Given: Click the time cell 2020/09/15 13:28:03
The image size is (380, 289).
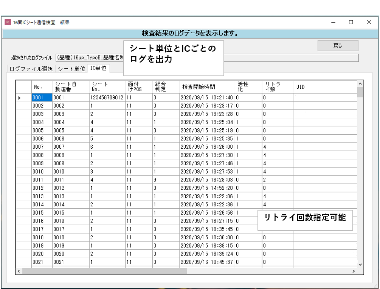Looking at the screenshot, I should click(x=207, y=180).
